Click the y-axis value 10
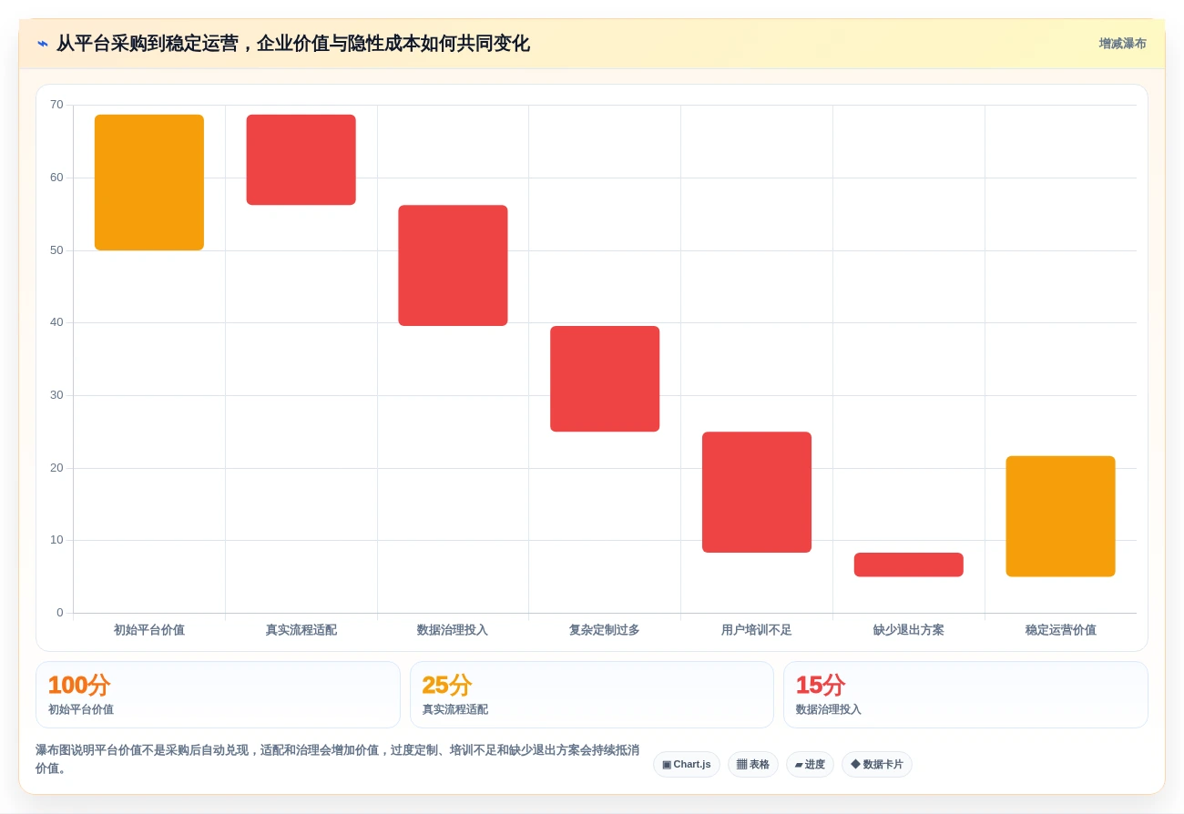1184x814 pixels. (56, 540)
